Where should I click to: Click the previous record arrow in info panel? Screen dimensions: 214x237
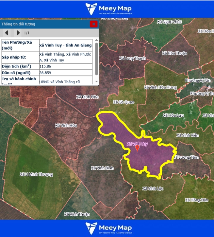coord(7,33)
